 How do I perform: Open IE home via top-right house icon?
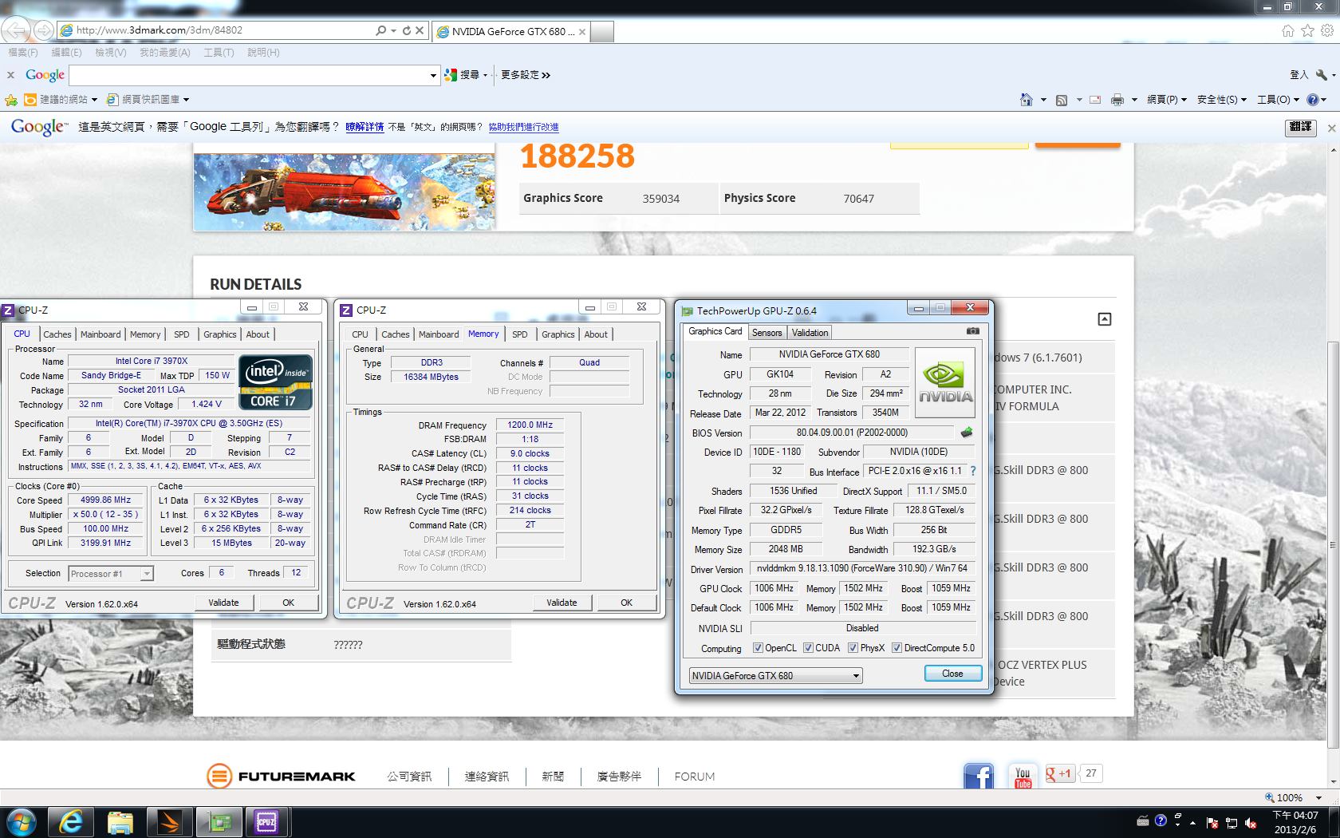pos(1287,30)
